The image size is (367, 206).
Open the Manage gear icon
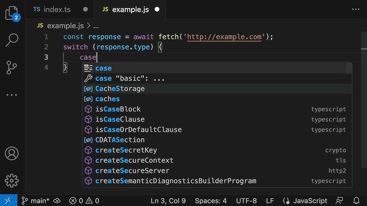pos(12,180)
